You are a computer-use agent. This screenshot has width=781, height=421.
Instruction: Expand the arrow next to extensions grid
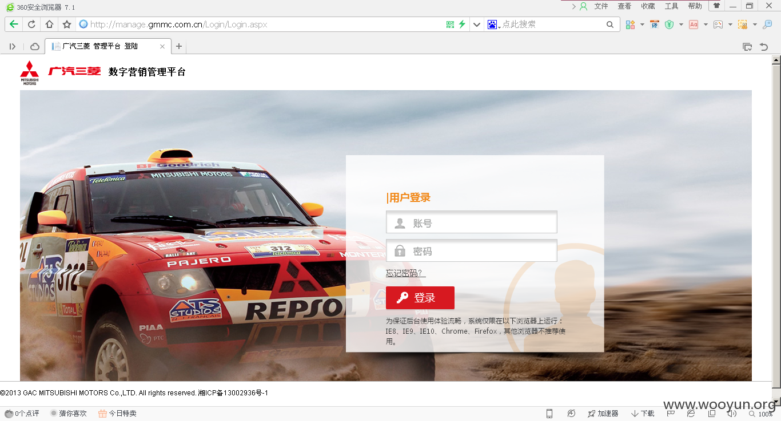[x=642, y=25]
